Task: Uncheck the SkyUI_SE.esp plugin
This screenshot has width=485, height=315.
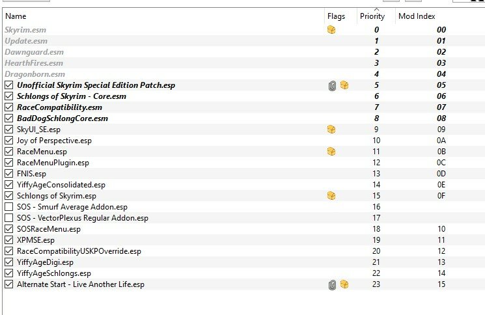Action: click(x=9, y=130)
